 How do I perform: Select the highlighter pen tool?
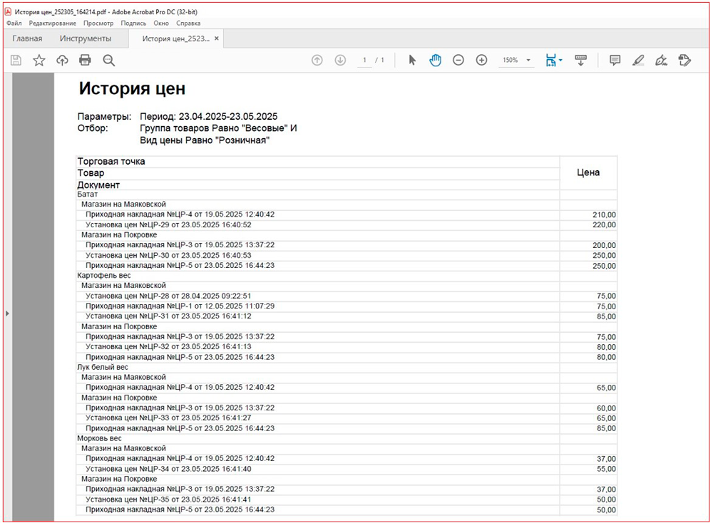[638, 61]
